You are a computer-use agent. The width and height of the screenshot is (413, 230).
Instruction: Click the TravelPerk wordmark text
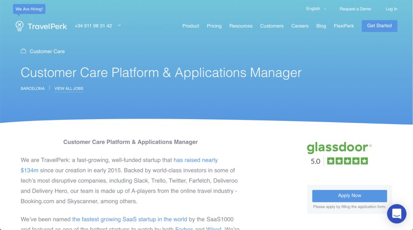tap(47, 26)
